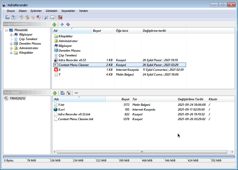Open the Seçenekler menu
This screenshot has height=170, width=238.
[68, 11]
